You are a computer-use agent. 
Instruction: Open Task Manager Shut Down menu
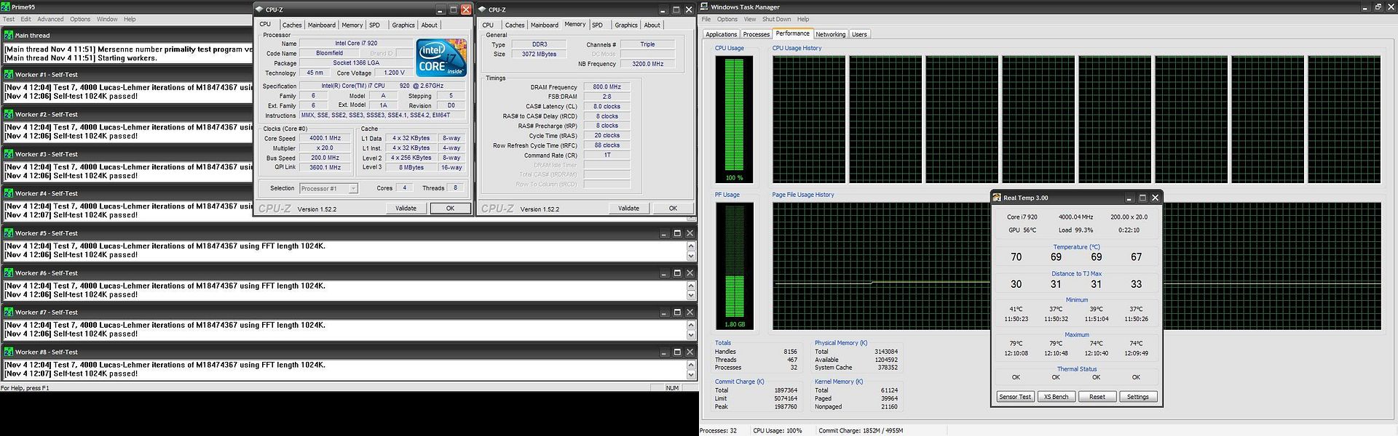point(777,19)
